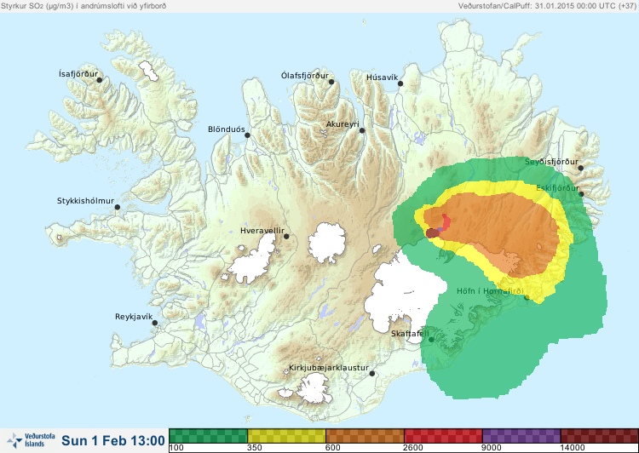The image size is (639, 453).
Task: Click the 2600 legend value
Action: coord(413,448)
